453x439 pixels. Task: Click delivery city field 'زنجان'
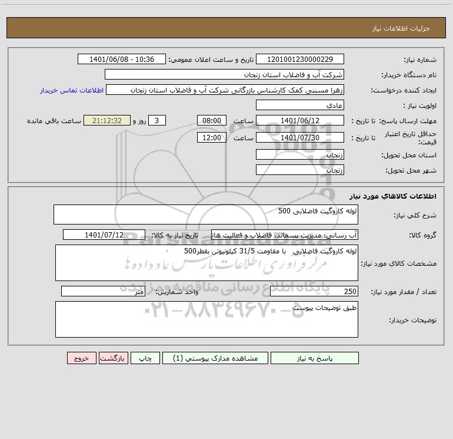(x=300, y=170)
